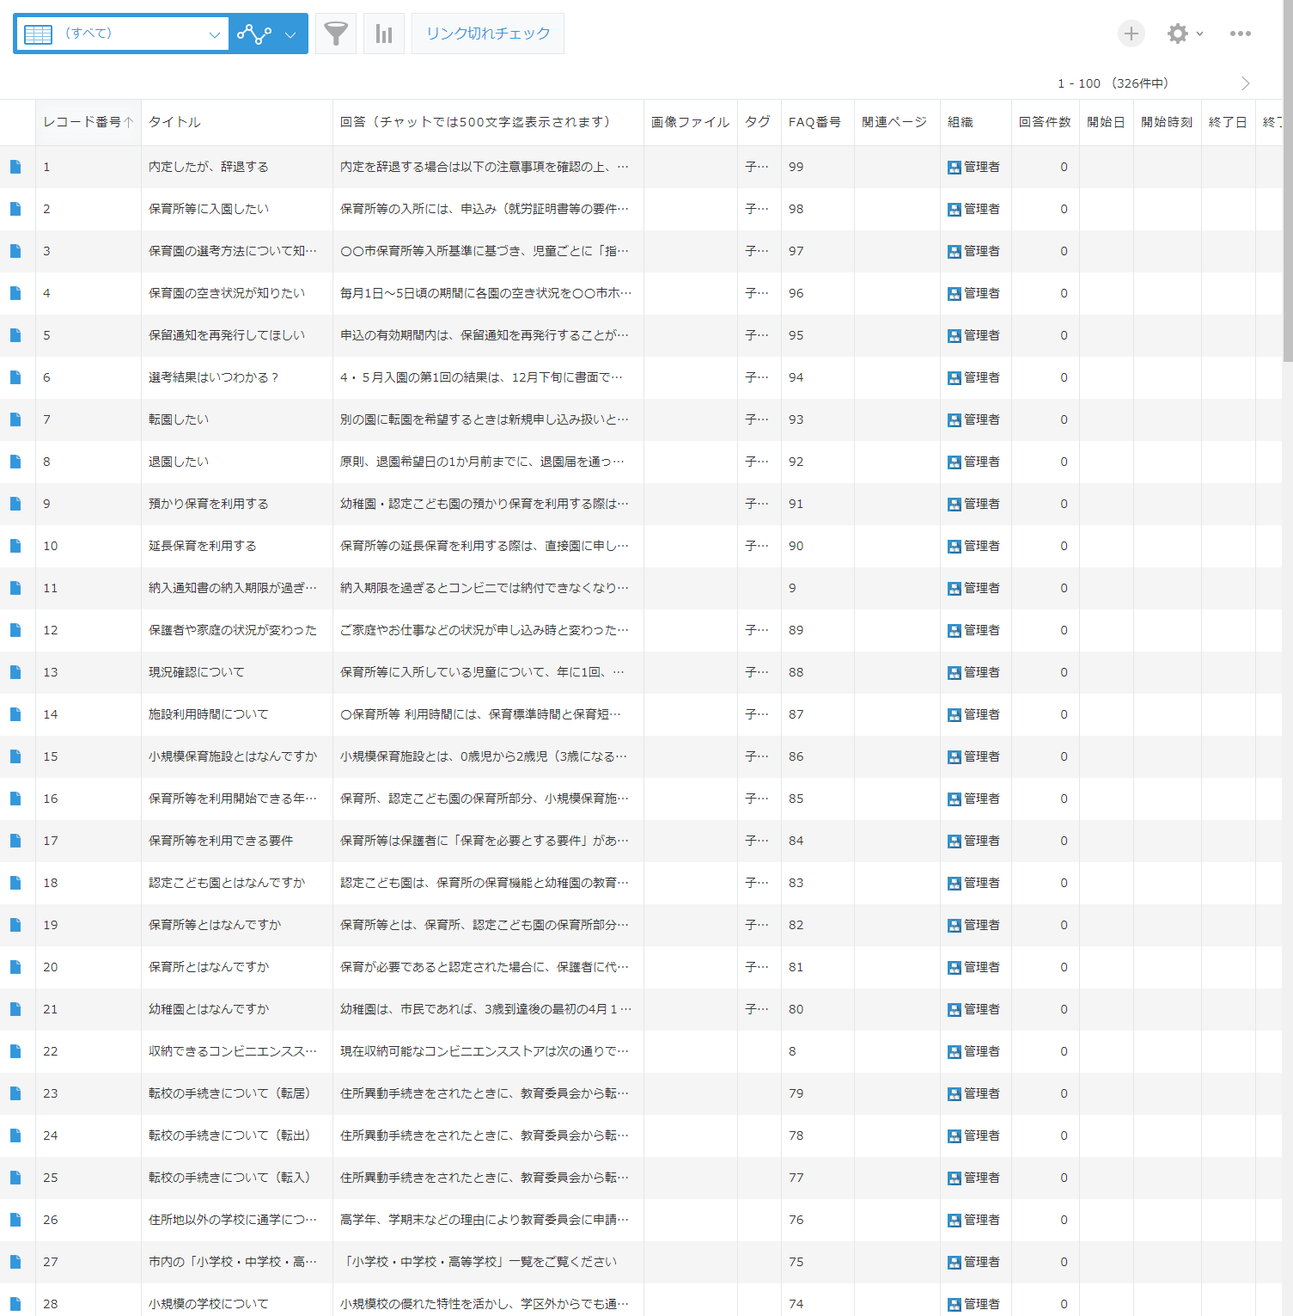Click title 現況確認について
1293x1316 pixels.
[197, 672]
